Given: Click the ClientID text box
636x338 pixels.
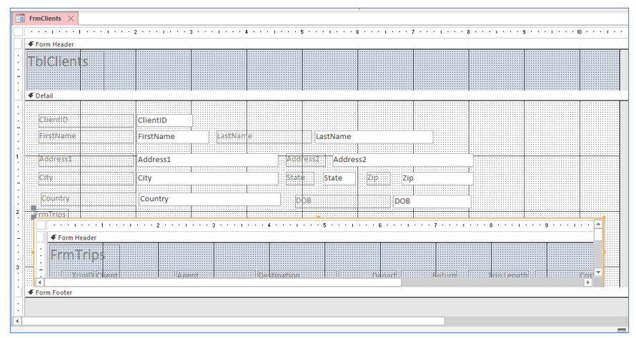Looking at the screenshot, I should [x=164, y=121].
